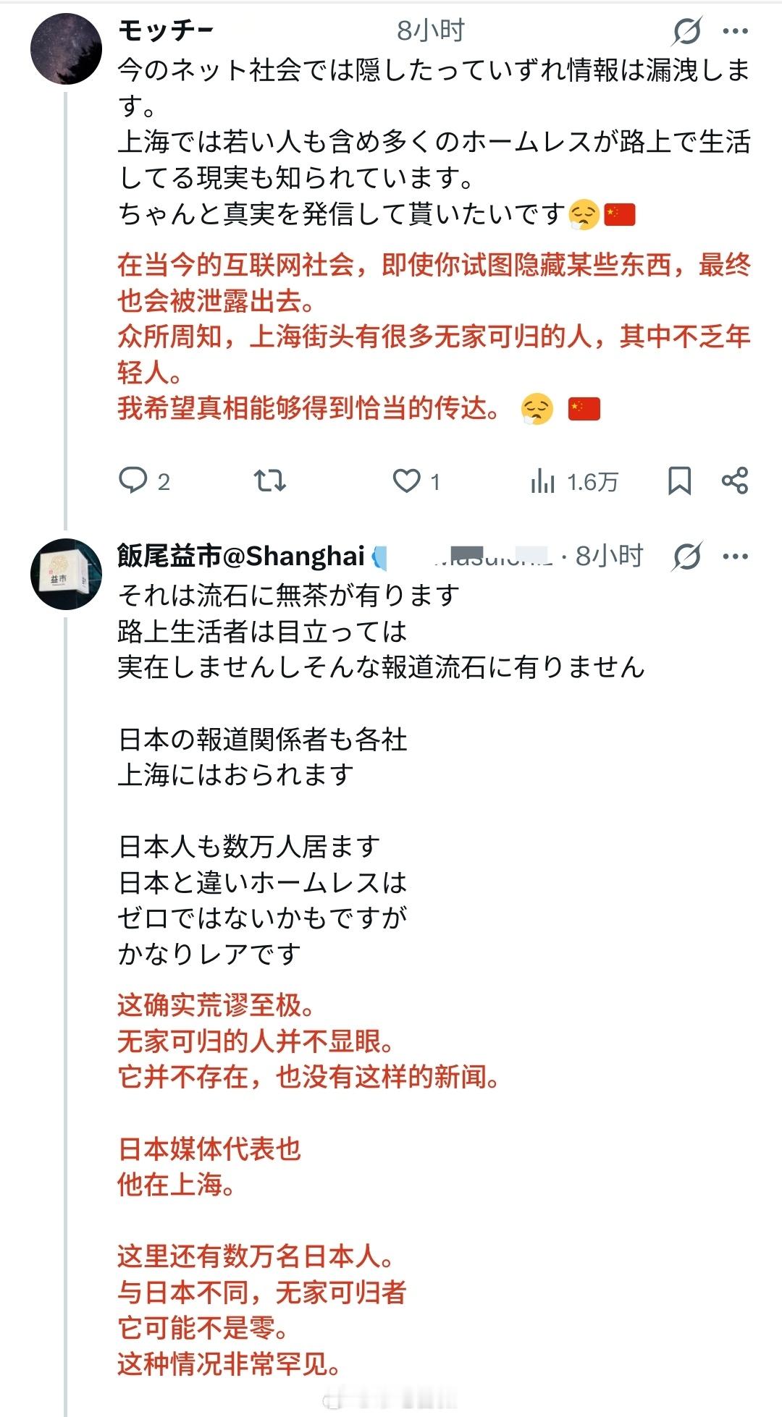Image resolution: width=782 pixels, height=1417 pixels.
Task: Visit モッチー's profile via display name
Action: click(x=166, y=30)
